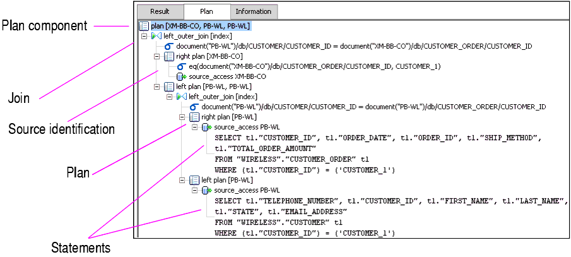The image size is (571, 257).
Task: Click the tl."TOTAL_ORDER_AMOUNT" statement line
Action: (x=266, y=148)
